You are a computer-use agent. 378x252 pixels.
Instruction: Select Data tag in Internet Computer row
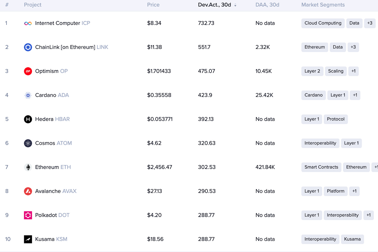pos(354,23)
